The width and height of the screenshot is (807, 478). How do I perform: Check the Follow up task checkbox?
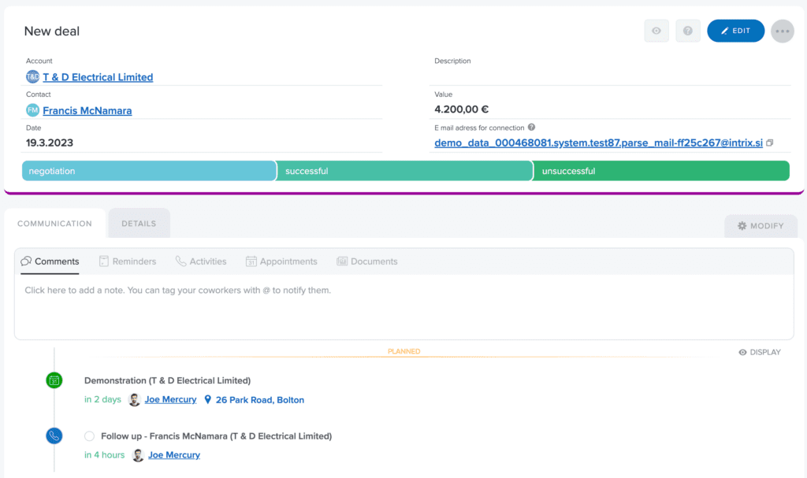[x=89, y=435]
